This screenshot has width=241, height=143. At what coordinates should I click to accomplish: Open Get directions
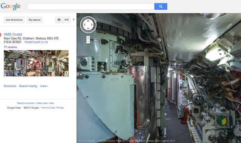pyautogui.click(x=14, y=20)
